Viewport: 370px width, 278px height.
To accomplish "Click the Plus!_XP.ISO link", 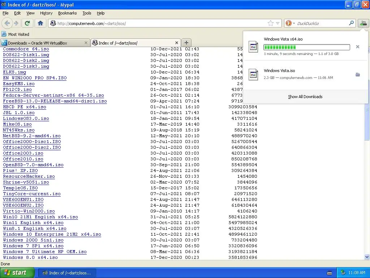I will [x=20, y=171].
